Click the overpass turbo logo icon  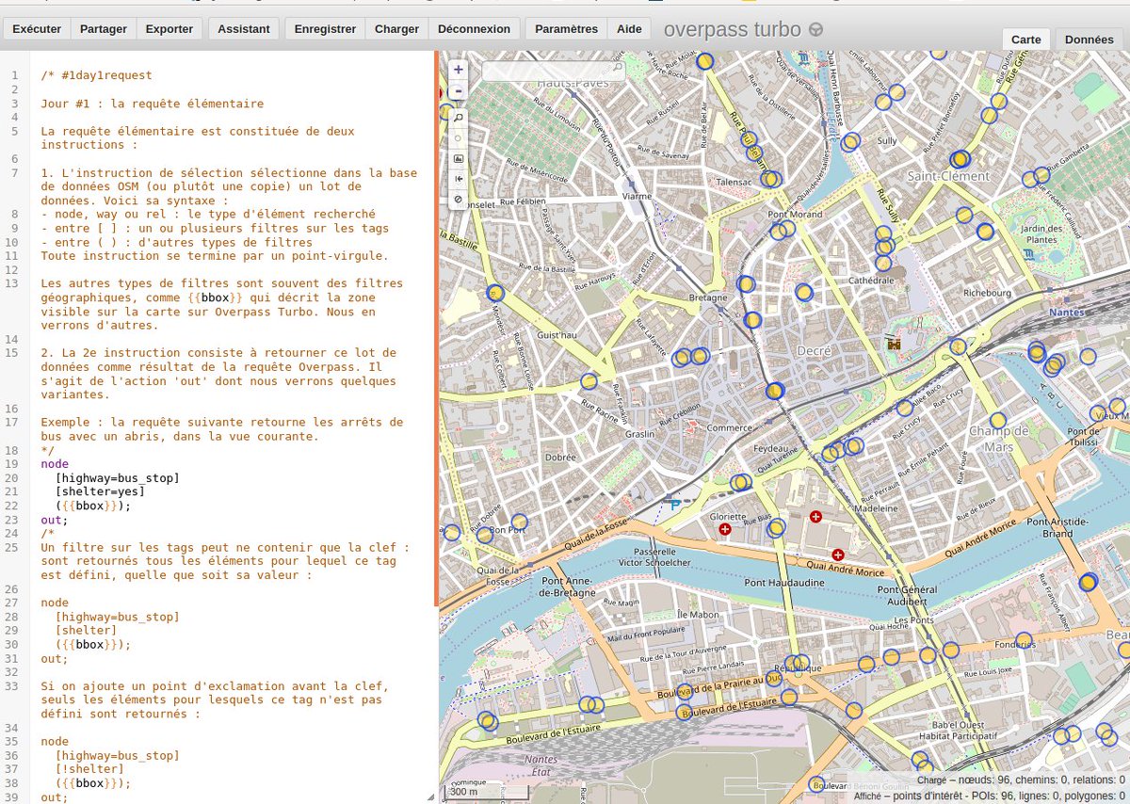pos(816,29)
